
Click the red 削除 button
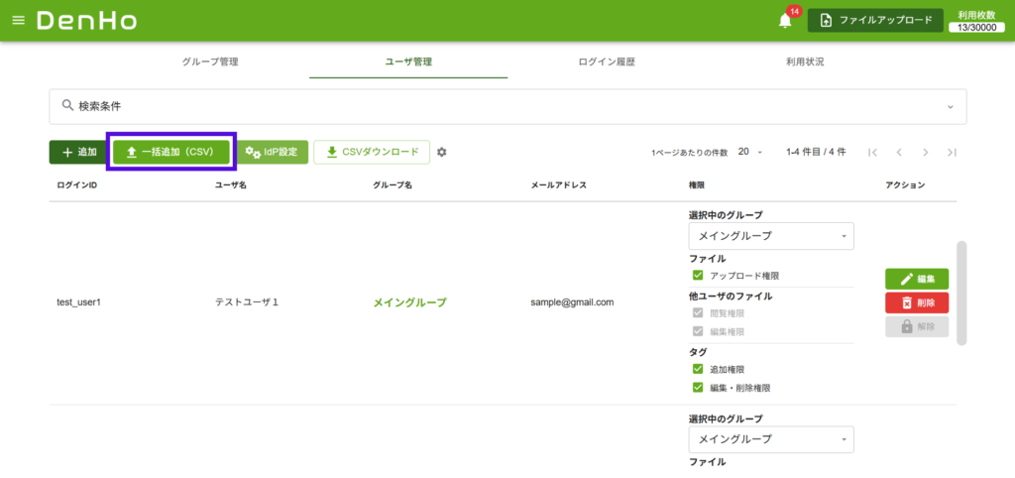pyautogui.click(x=916, y=302)
